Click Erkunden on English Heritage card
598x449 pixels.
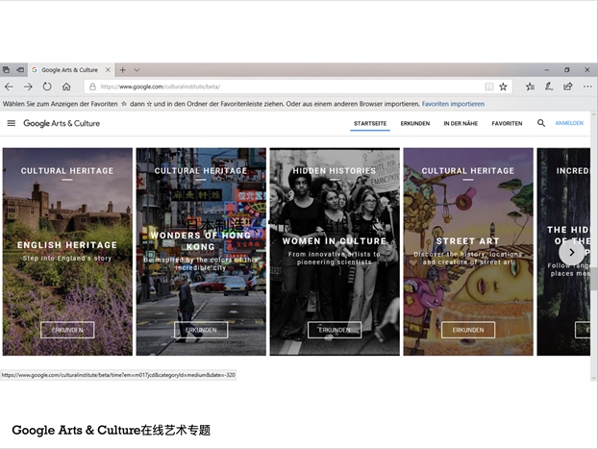click(67, 330)
